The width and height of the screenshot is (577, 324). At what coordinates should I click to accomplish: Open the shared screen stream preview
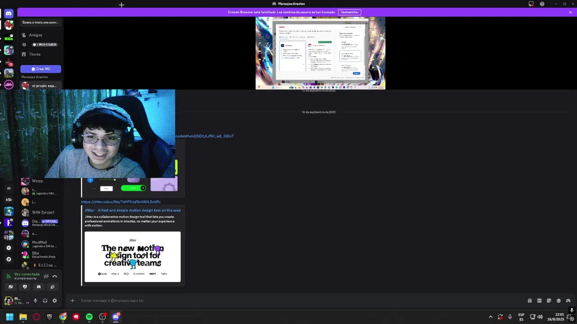point(321,53)
